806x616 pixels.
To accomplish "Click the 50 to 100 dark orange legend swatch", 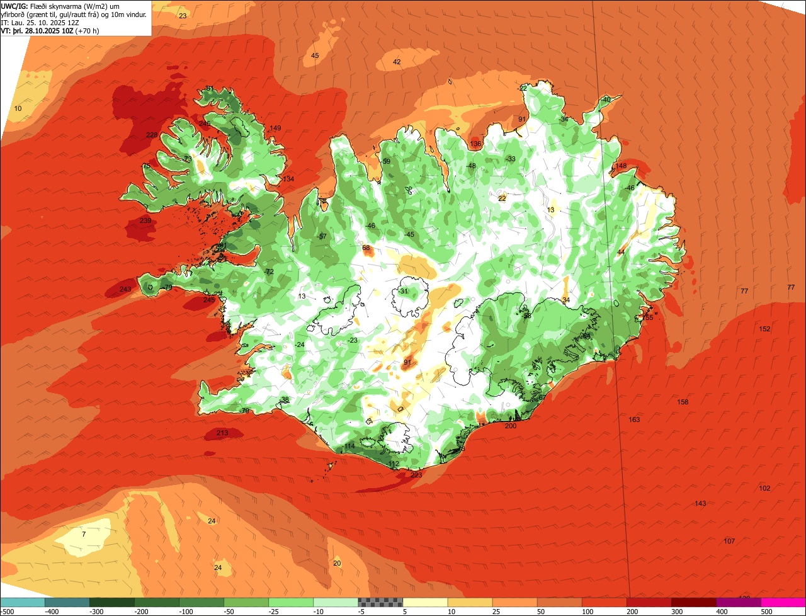I will 559,602.
